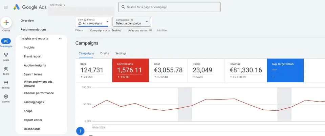This screenshot has width=325, height=136.
Task: Select the Clicks metric card
Action: pos(206,71)
